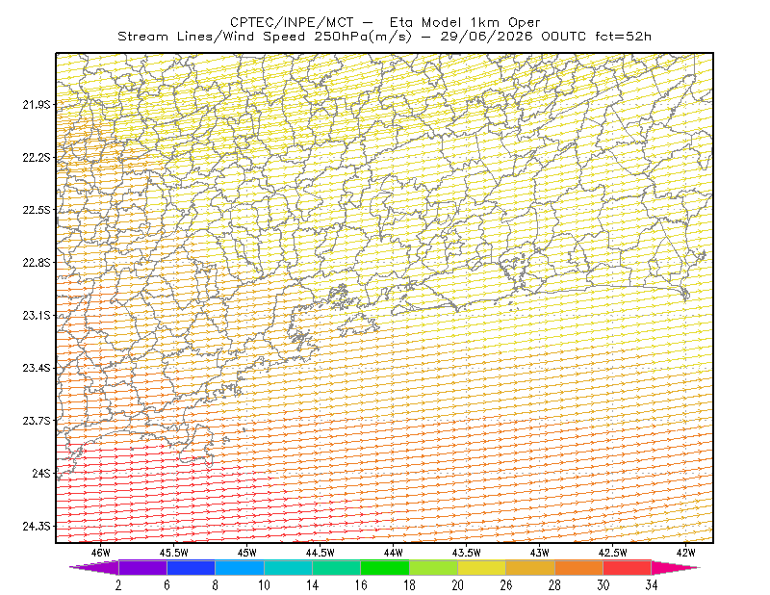Click the orange 28-30 color band
This screenshot has width=770, height=595.
[579, 567]
